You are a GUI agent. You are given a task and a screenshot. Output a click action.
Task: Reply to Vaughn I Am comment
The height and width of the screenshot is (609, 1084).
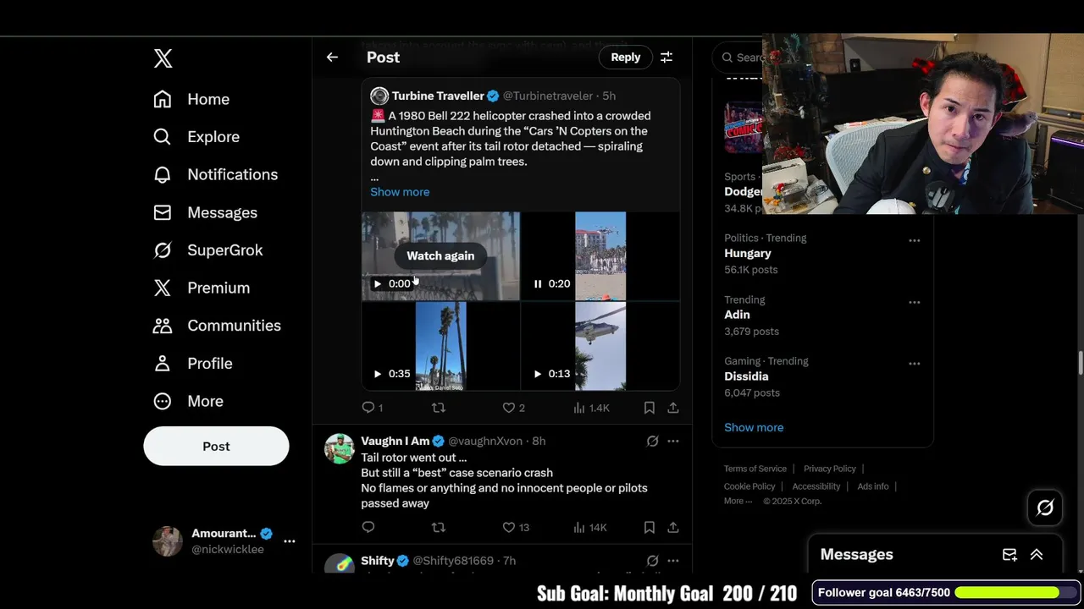(368, 527)
